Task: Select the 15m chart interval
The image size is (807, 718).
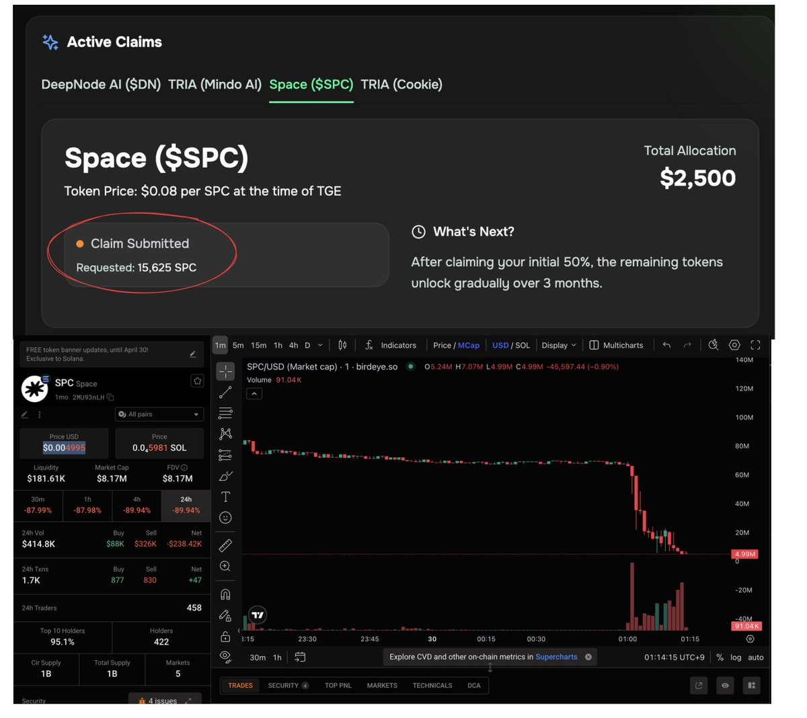Action: 258,345
